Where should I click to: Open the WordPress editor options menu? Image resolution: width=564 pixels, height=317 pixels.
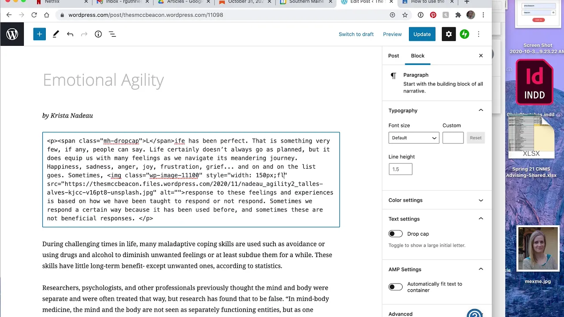[x=479, y=34]
